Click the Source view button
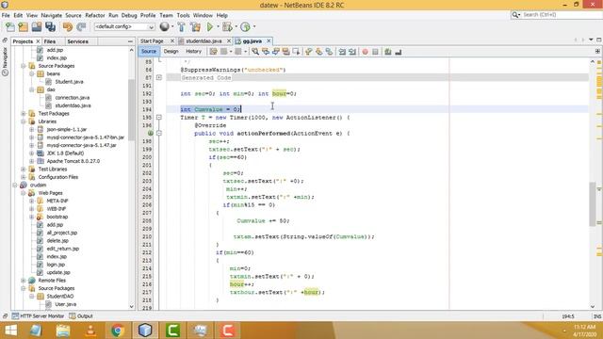 pos(149,51)
